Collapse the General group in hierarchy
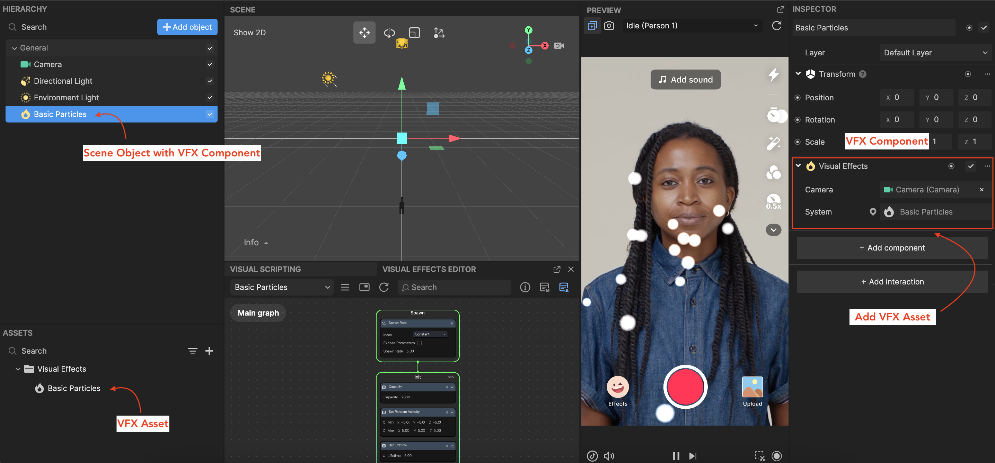 click(14, 48)
